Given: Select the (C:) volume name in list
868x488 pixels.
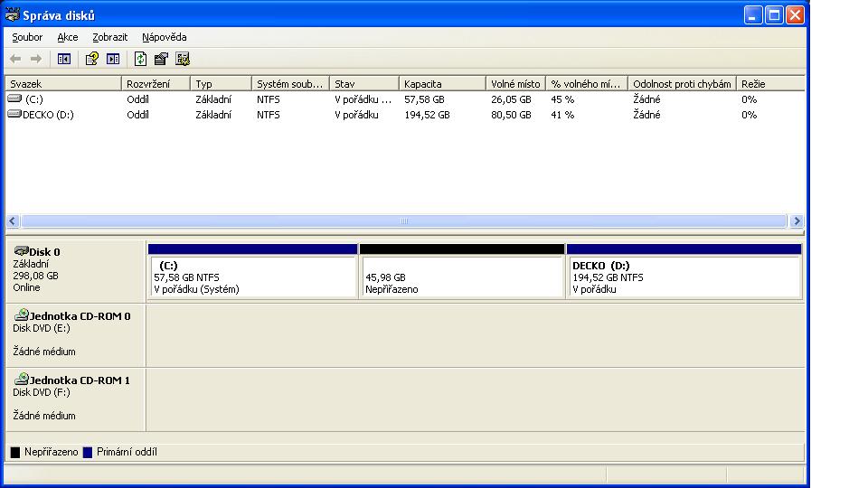Looking at the screenshot, I should pos(33,99).
